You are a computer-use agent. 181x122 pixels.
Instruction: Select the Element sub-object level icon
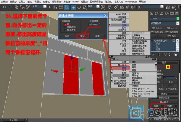(172, 67)
